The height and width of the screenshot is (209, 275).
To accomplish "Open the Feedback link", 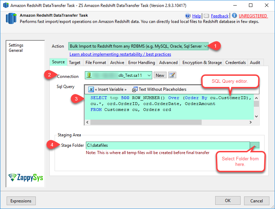I will click(220, 16).
